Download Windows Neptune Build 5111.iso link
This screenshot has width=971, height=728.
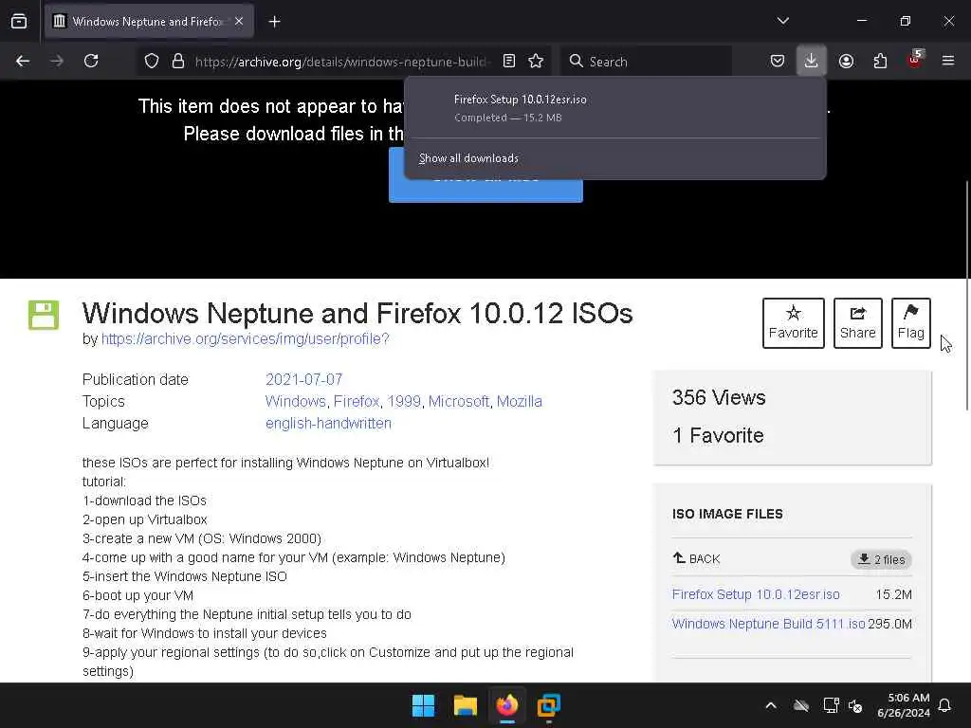[x=768, y=624]
